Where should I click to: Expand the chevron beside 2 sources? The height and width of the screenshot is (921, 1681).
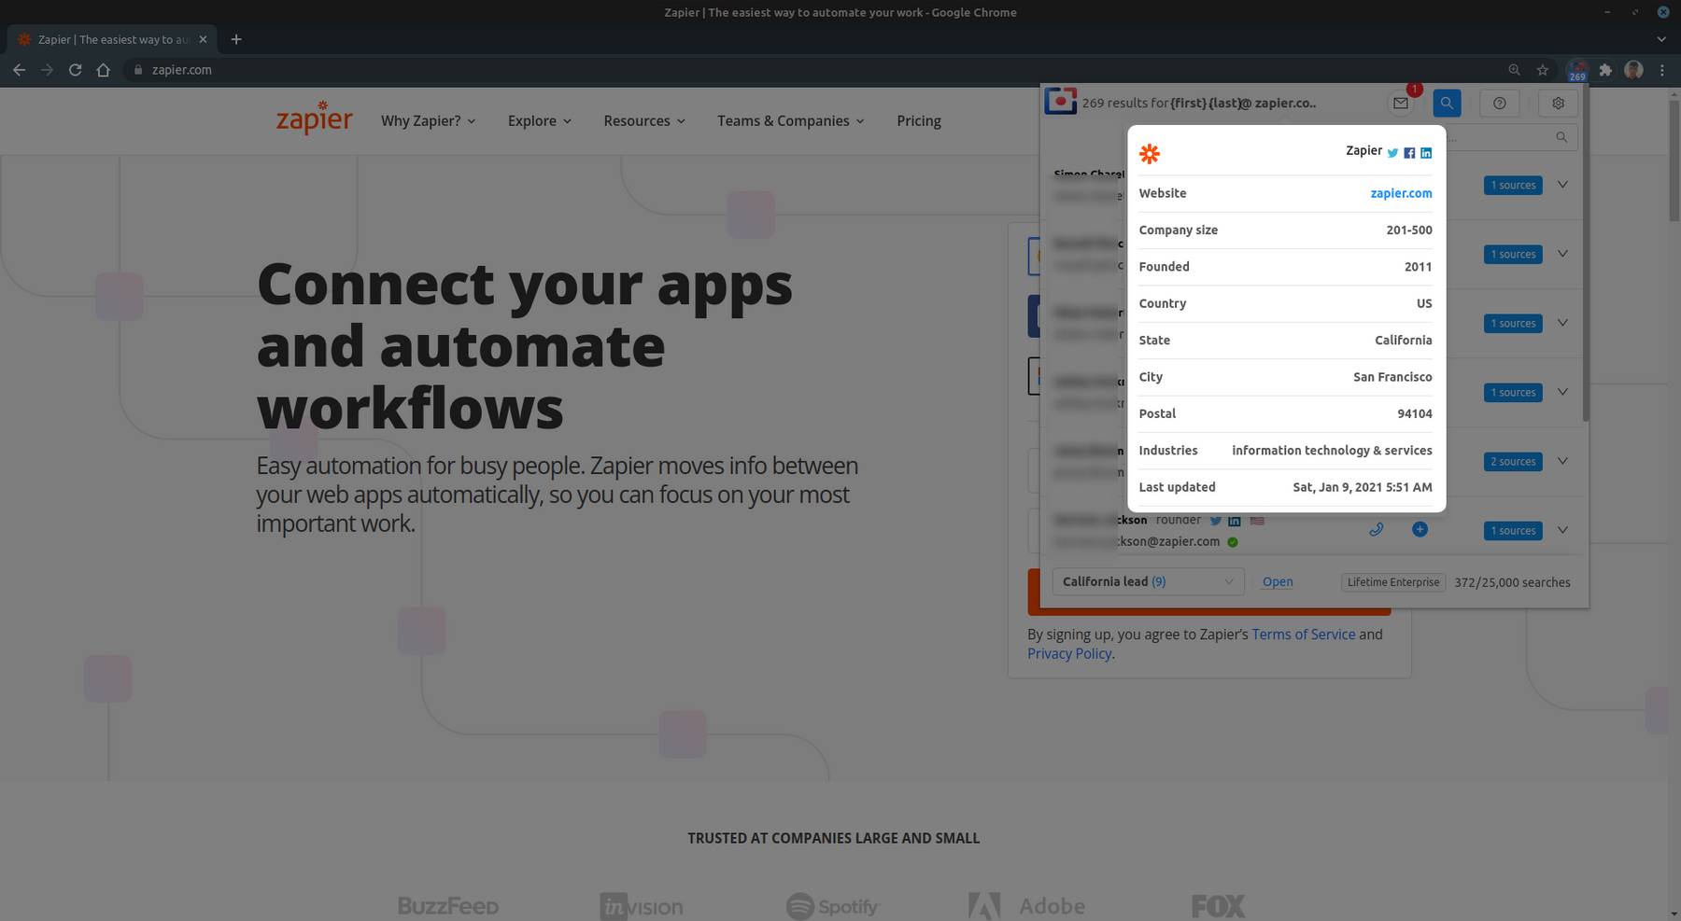pyautogui.click(x=1562, y=461)
